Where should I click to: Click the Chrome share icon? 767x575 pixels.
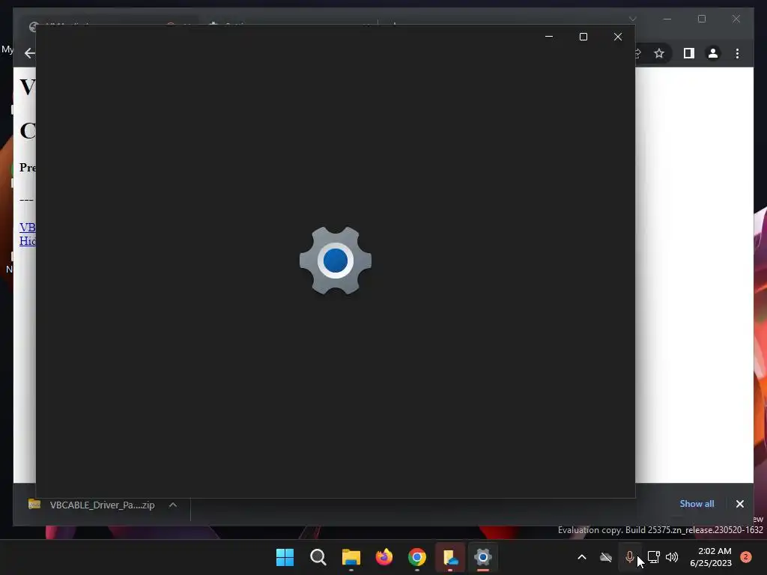point(638,53)
